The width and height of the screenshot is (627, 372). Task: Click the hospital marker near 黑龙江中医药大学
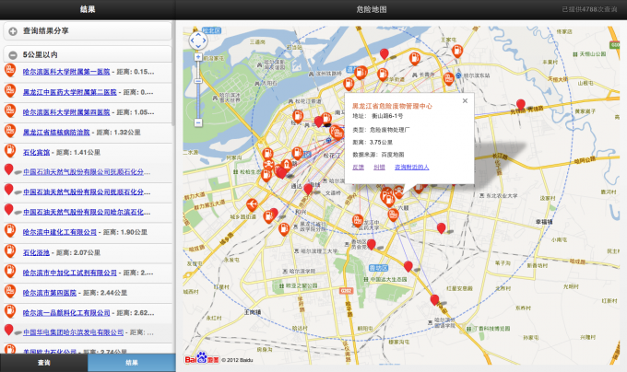[x=358, y=221]
